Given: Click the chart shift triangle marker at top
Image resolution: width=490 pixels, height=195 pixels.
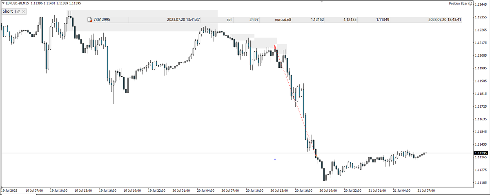Looking at the screenshot, I should 321,1.
